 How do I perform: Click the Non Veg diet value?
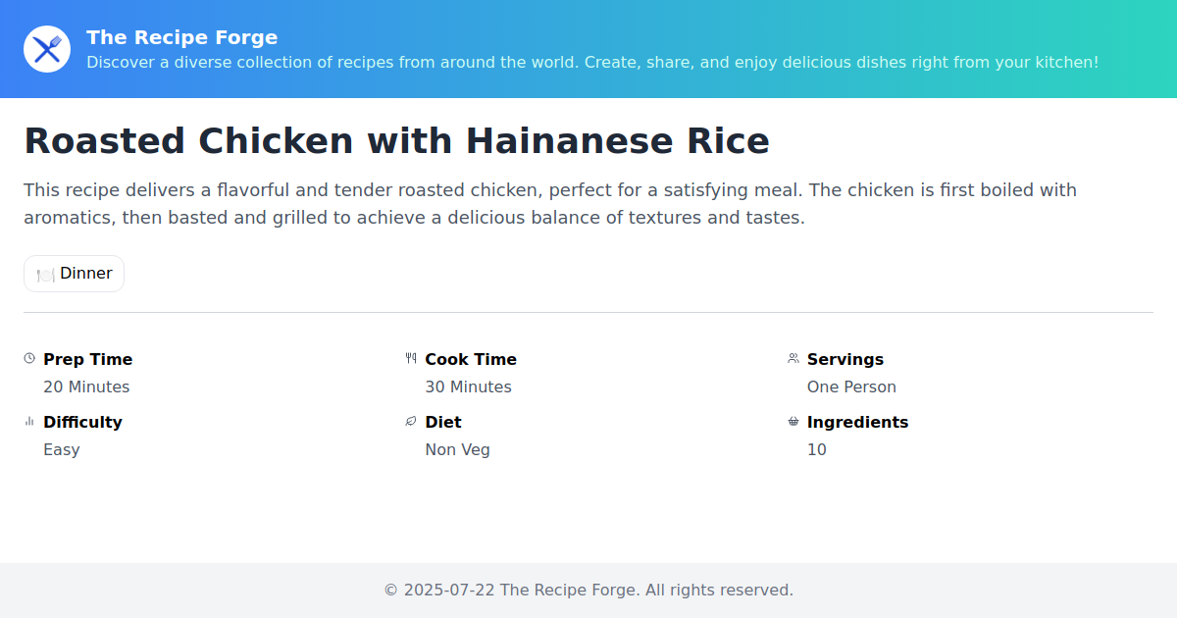[x=457, y=449]
